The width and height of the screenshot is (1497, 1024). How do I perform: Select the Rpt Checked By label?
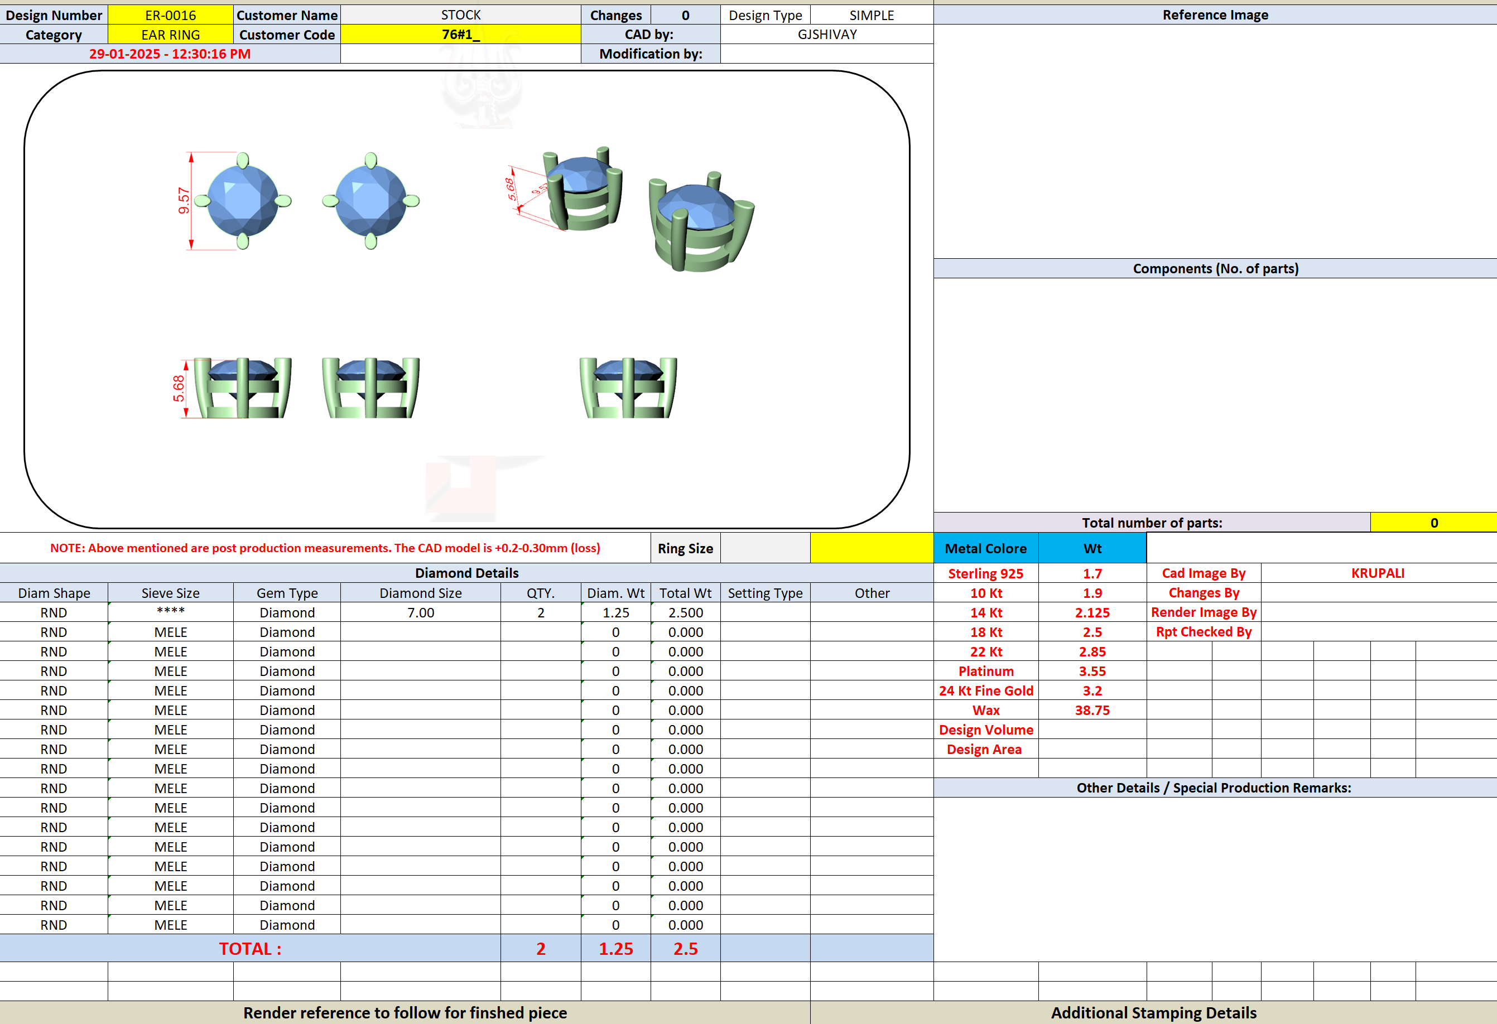tap(1204, 632)
